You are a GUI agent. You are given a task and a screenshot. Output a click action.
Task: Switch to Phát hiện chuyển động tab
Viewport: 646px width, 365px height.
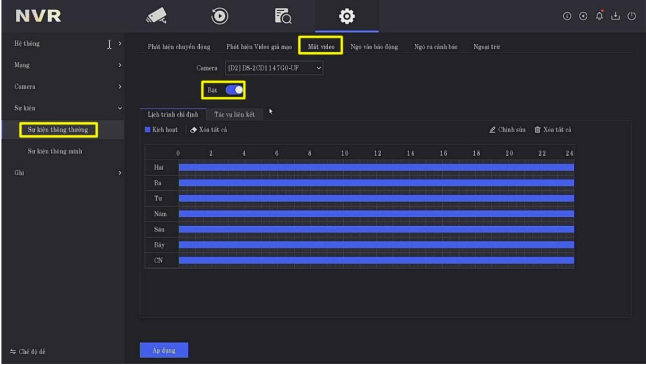pyautogui.click(x=179, y=47)
